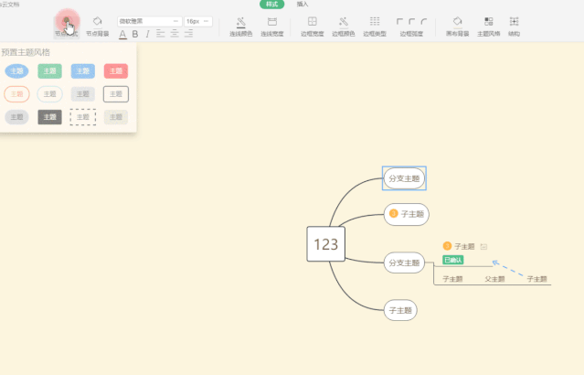Click the 预置主题风格 panel heading

click(26, 52)
